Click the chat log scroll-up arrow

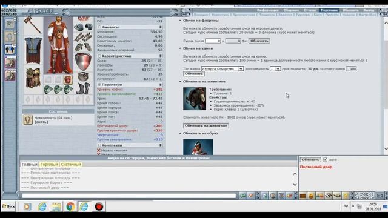(x=295, y=174)
